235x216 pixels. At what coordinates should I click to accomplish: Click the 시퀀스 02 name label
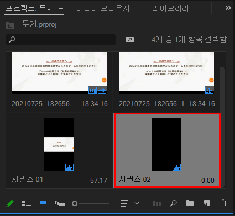tap(135, 179)
